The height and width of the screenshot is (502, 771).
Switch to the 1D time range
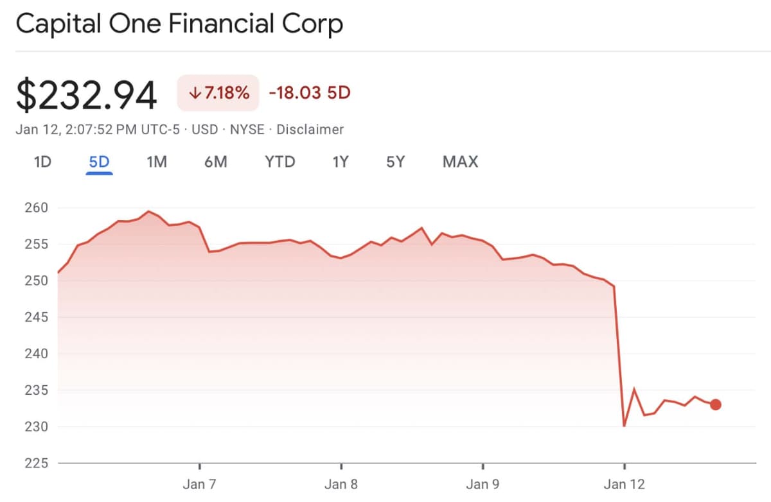(42, 162)
